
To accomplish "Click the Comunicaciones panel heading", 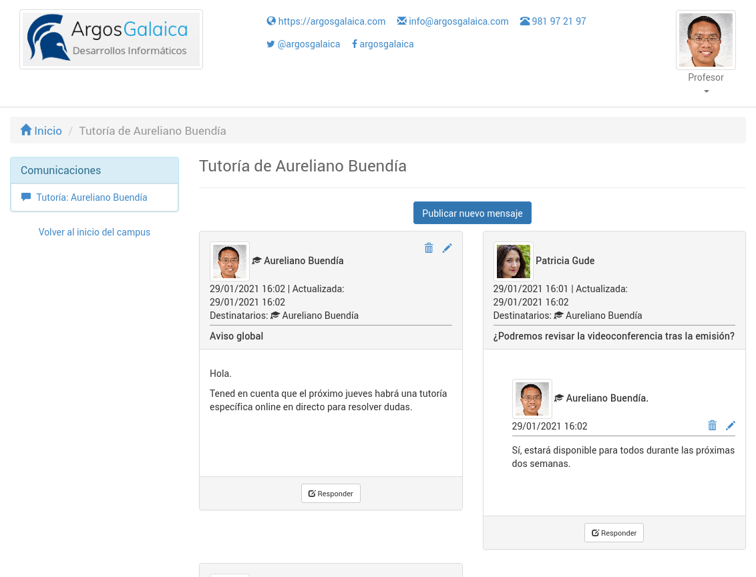I will pyautogui.click(x=95, y=170).
